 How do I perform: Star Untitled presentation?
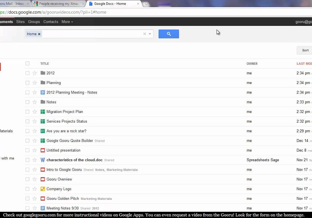[35, 150]
